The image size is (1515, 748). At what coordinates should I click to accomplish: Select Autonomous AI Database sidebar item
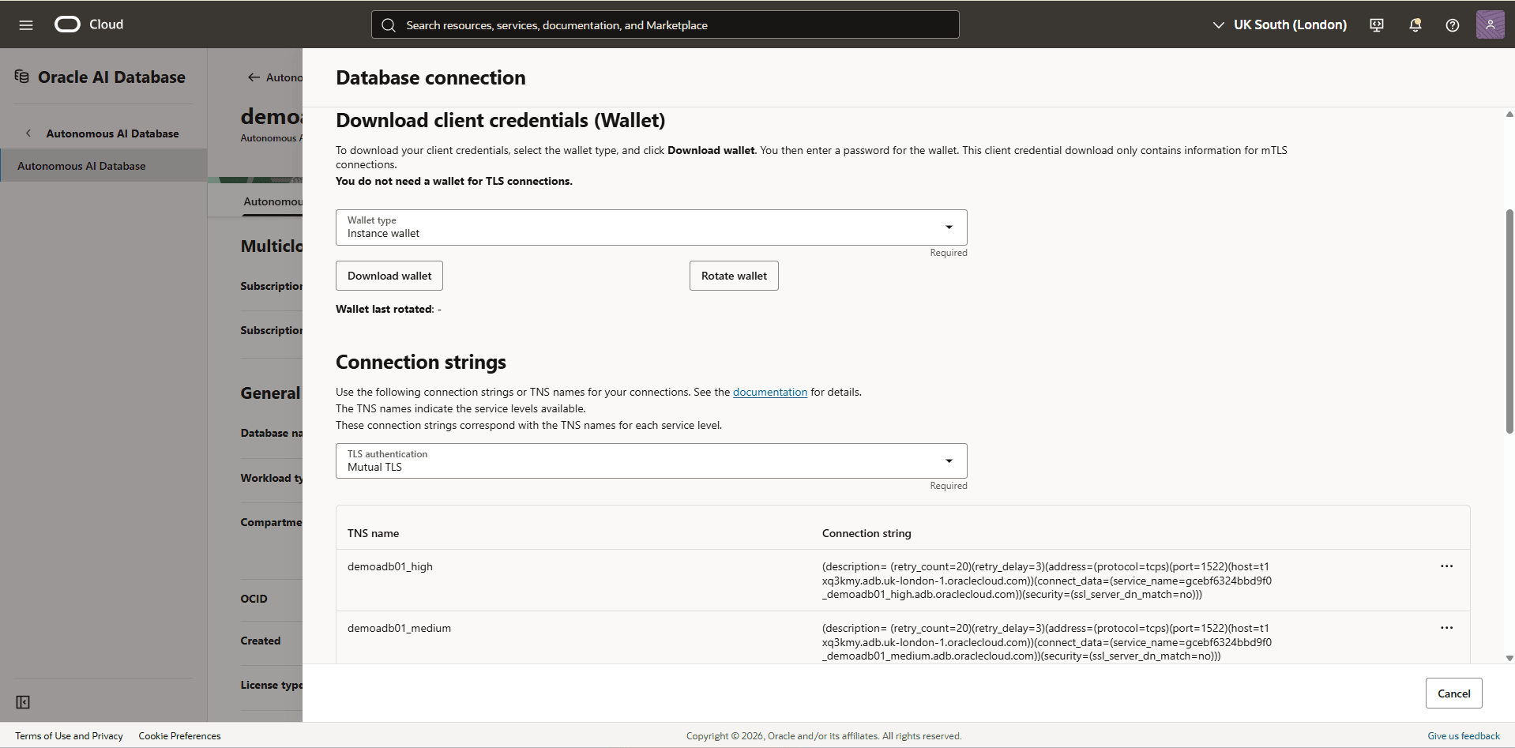point(103,166)
